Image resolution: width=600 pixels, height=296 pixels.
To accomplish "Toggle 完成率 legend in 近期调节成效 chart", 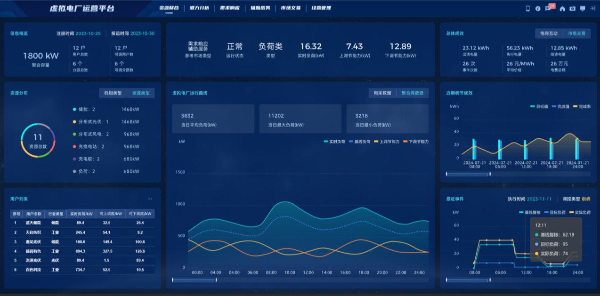I will [581, 107].
